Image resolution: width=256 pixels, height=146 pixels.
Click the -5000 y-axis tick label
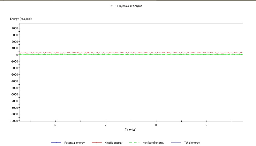(x=14, y=88)
